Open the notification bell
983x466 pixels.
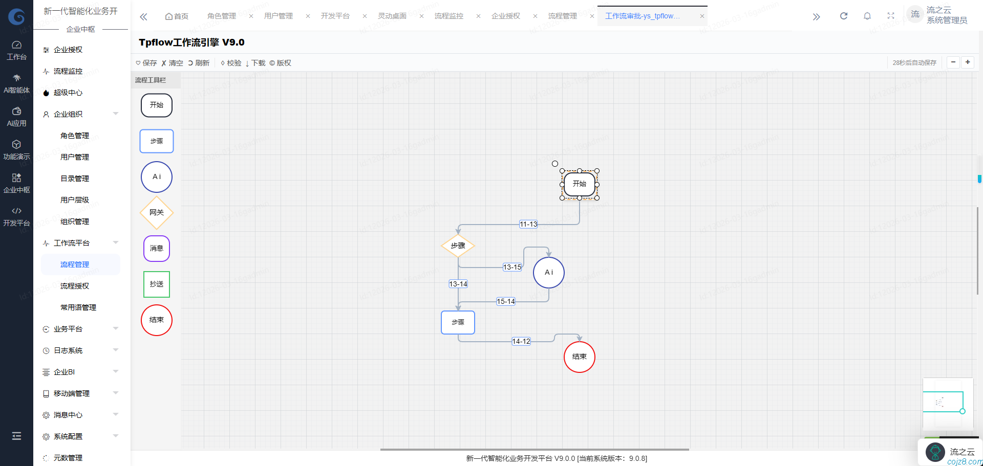[867, 16]
